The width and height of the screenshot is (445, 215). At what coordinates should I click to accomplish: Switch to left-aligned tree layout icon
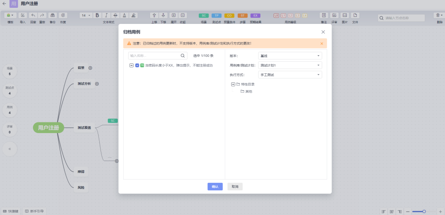[384, 211]
